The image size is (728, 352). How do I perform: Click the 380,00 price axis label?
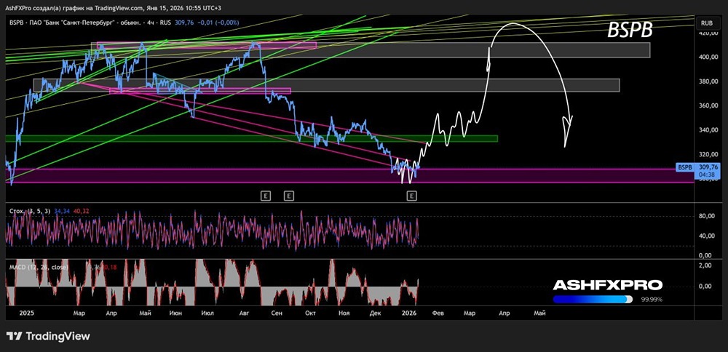(709, 81)
